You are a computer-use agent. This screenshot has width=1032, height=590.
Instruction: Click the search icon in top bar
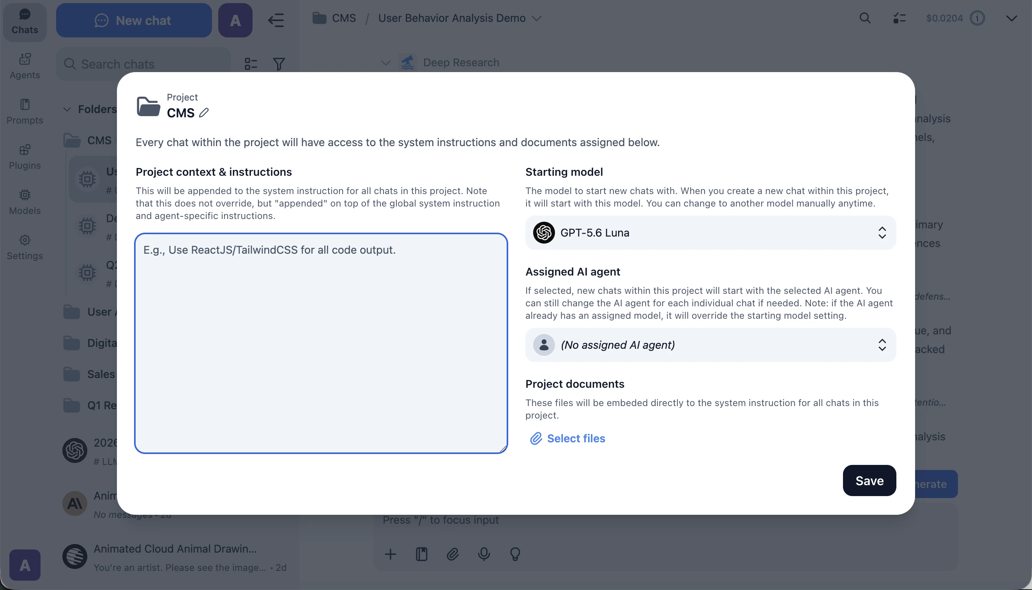pyautogui.click(x=865, y=18)
